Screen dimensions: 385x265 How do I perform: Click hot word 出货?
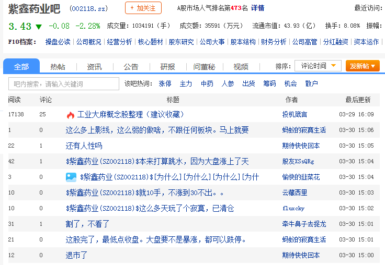[248, 84]
